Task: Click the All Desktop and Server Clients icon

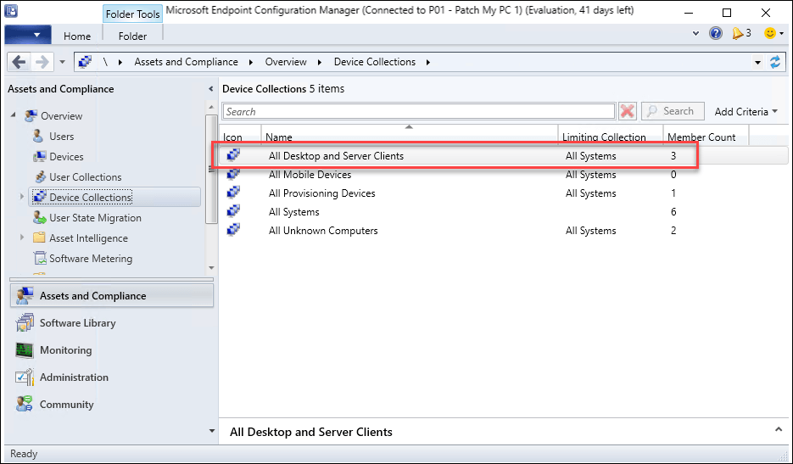Action: pyautogui.click(x=233, y=155)
